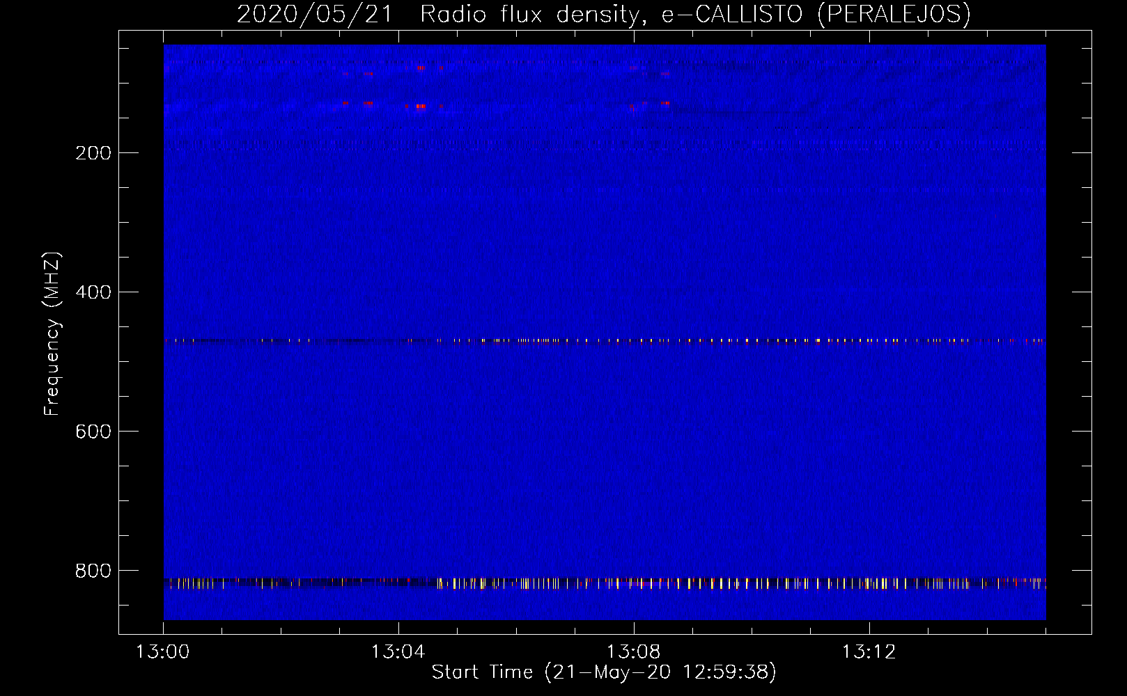This screenshot has width=1127, height=696.
Task: Click the 600 frequency tick label
Action: tap(93, 432)
